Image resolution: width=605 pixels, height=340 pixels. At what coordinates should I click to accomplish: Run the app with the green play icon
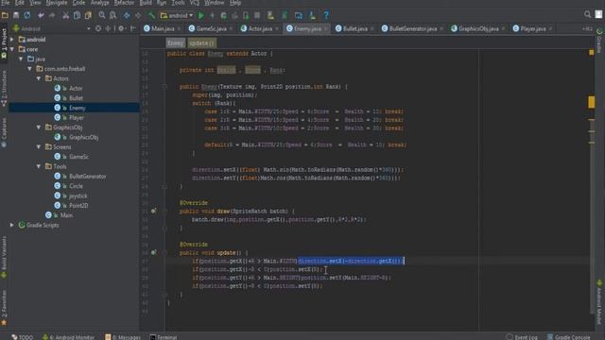201,15
